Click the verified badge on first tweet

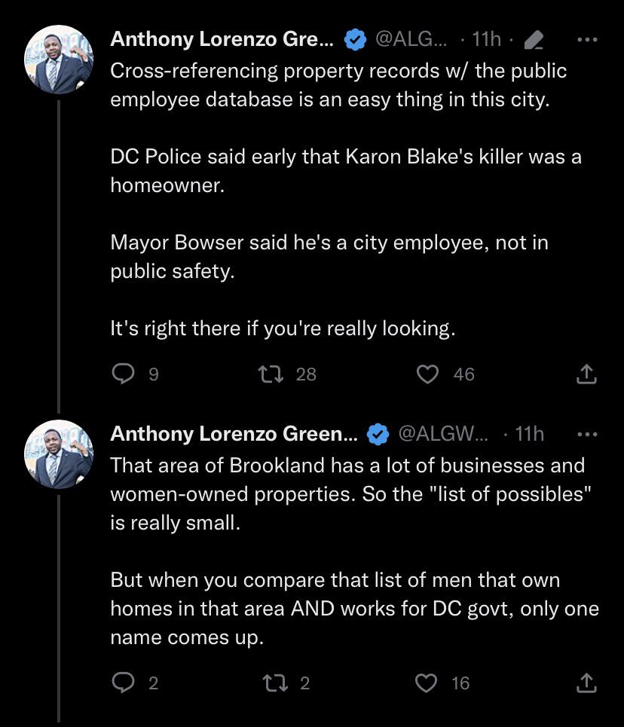coord(356,40)
